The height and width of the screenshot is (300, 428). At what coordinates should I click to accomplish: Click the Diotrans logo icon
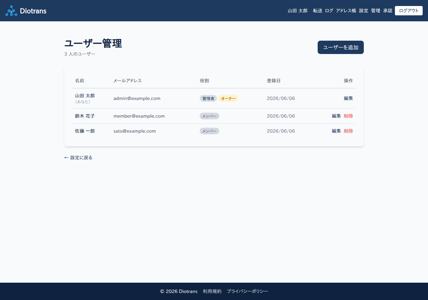point(11,11)
